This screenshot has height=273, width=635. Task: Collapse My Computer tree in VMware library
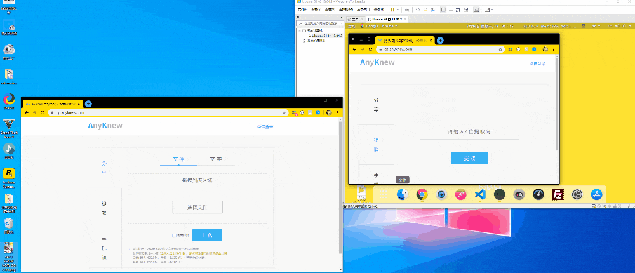(300, 30)
